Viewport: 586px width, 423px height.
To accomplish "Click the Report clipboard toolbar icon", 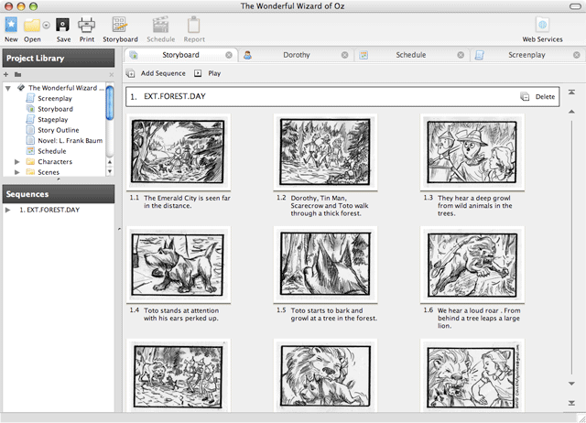I will pyautogui.click(x=193, y=25).
